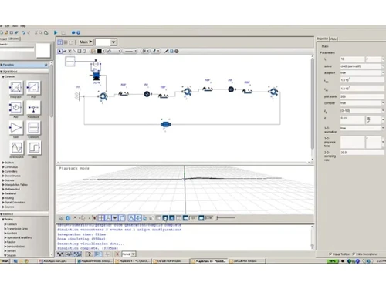Collapse the Signal Blocks palette
Image resolution: width=386 pixels, height=289 pixels.
pos(2,72)
